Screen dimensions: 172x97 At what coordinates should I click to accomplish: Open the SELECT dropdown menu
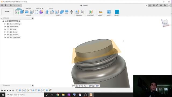(x=117, y=15)
